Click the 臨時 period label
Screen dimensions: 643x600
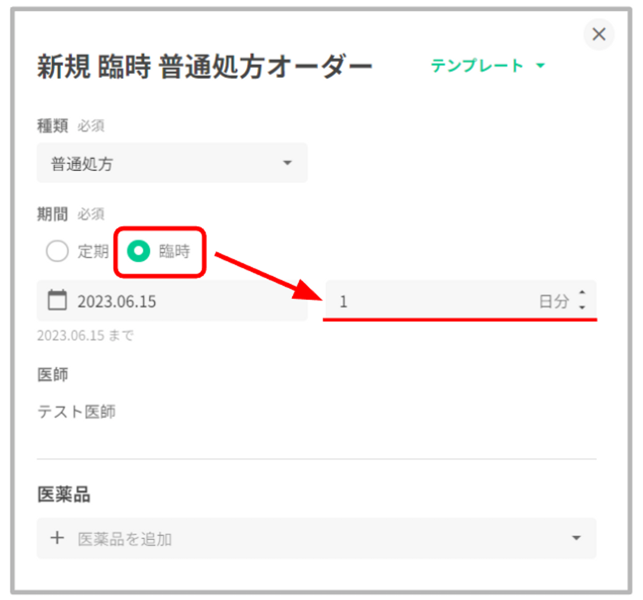pos(174,251)
